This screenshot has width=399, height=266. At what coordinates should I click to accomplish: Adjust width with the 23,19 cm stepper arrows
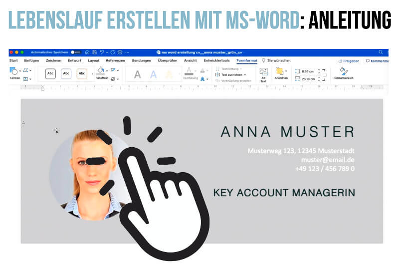click(319, 79)
